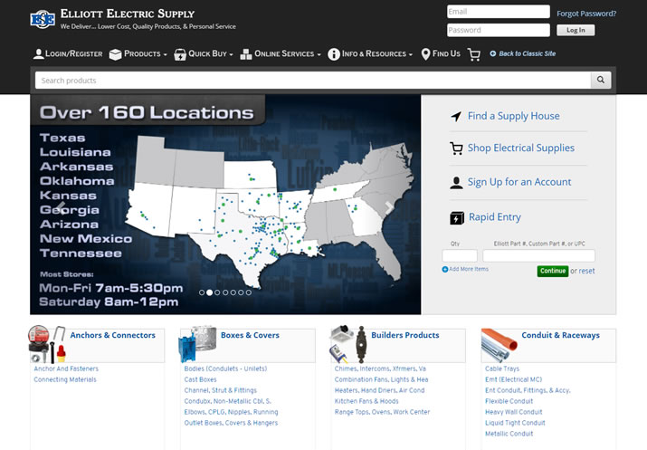Click the Rapid Entry lightning icon
The image size is (647, 450).
(457, 217)
